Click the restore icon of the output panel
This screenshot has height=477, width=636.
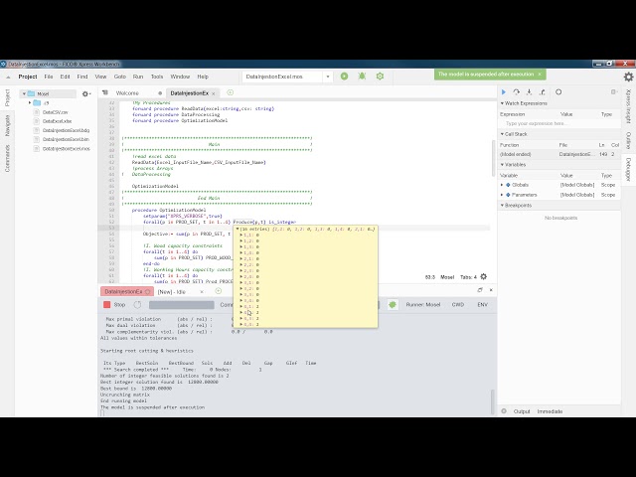click(480, 289)
